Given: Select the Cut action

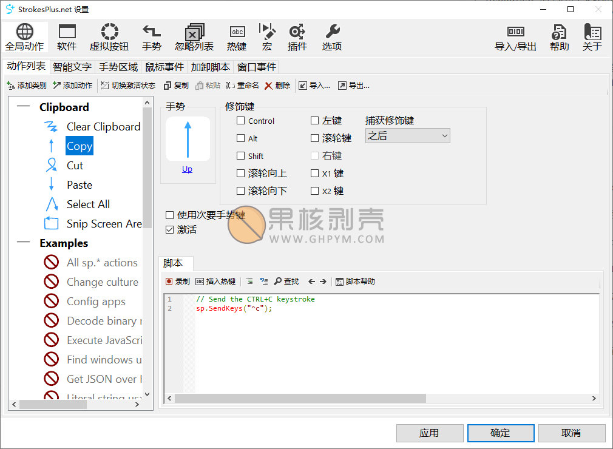Looking at the screenshot, I should pyautogui.click(x=75, y=165).
